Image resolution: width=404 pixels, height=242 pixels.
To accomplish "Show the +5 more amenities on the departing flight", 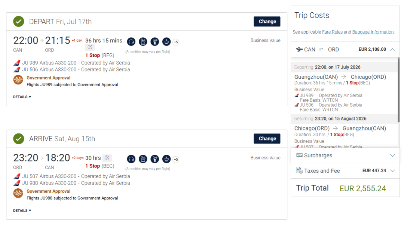I will (176, 42).
